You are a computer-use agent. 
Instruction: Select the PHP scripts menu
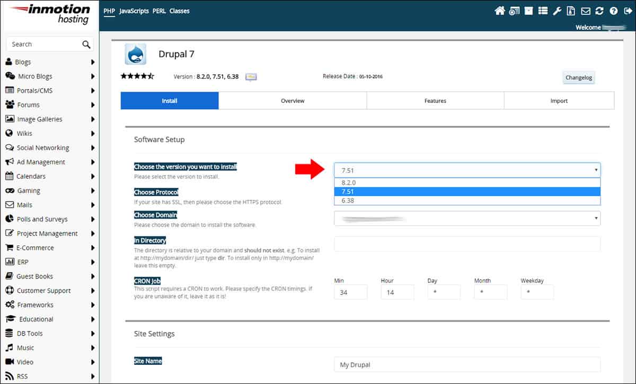(x=109, y=11)
